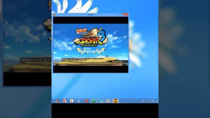Switch to the Naruto Storm game taskbar icon
210x118 pixels.
click(115, 101)
